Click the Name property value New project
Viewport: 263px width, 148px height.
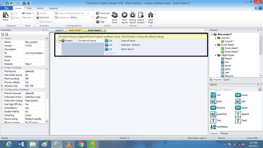pyautogui.click(x=35, y=42)
